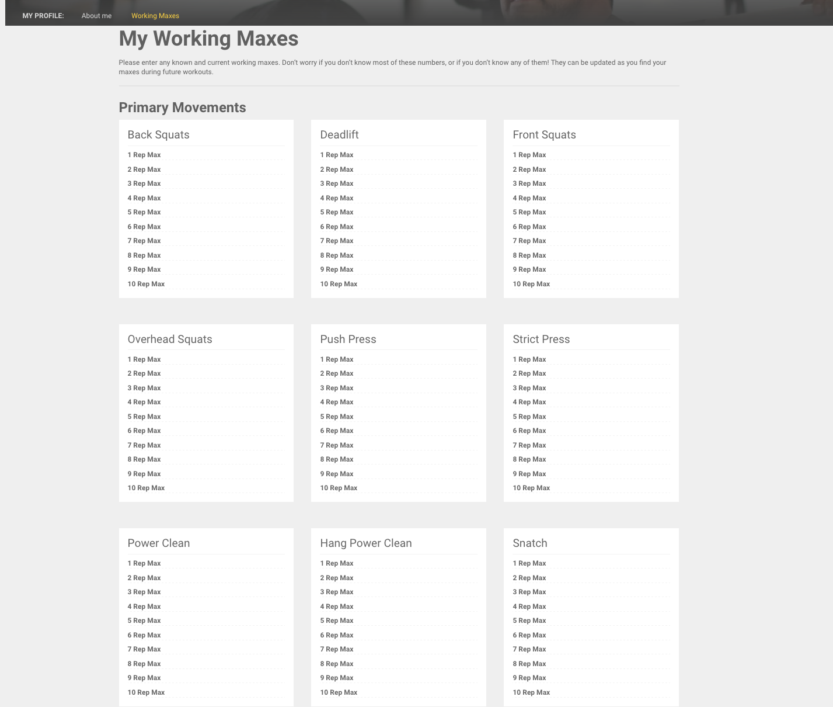Select Back Squats 5 Rep Max row

pyautogui.click(x=206, y=212)
